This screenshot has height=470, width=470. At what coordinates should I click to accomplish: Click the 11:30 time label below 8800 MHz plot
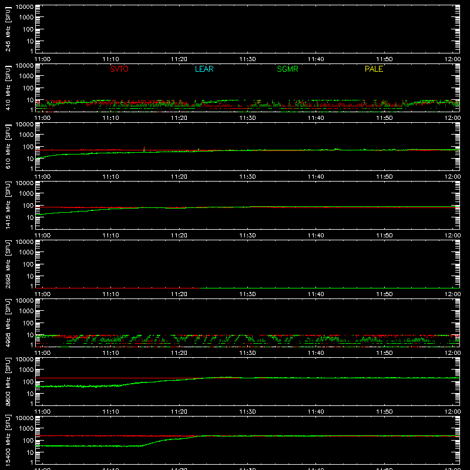pos(247,412)
